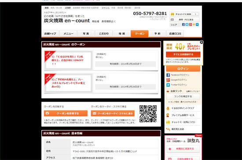Click the ランクを確認する button
Viewport: 242px width, 160px height.
(x=183, y=96)
